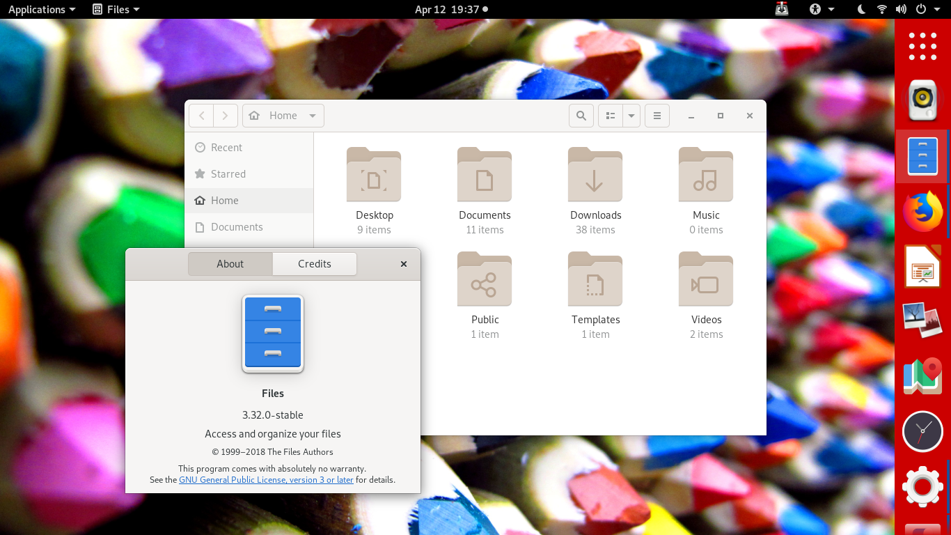Image resolution: width=951 pixels, height=535 pixels.
Task: Toggle night mode from the status area
Action: click(x=860, y=9)
